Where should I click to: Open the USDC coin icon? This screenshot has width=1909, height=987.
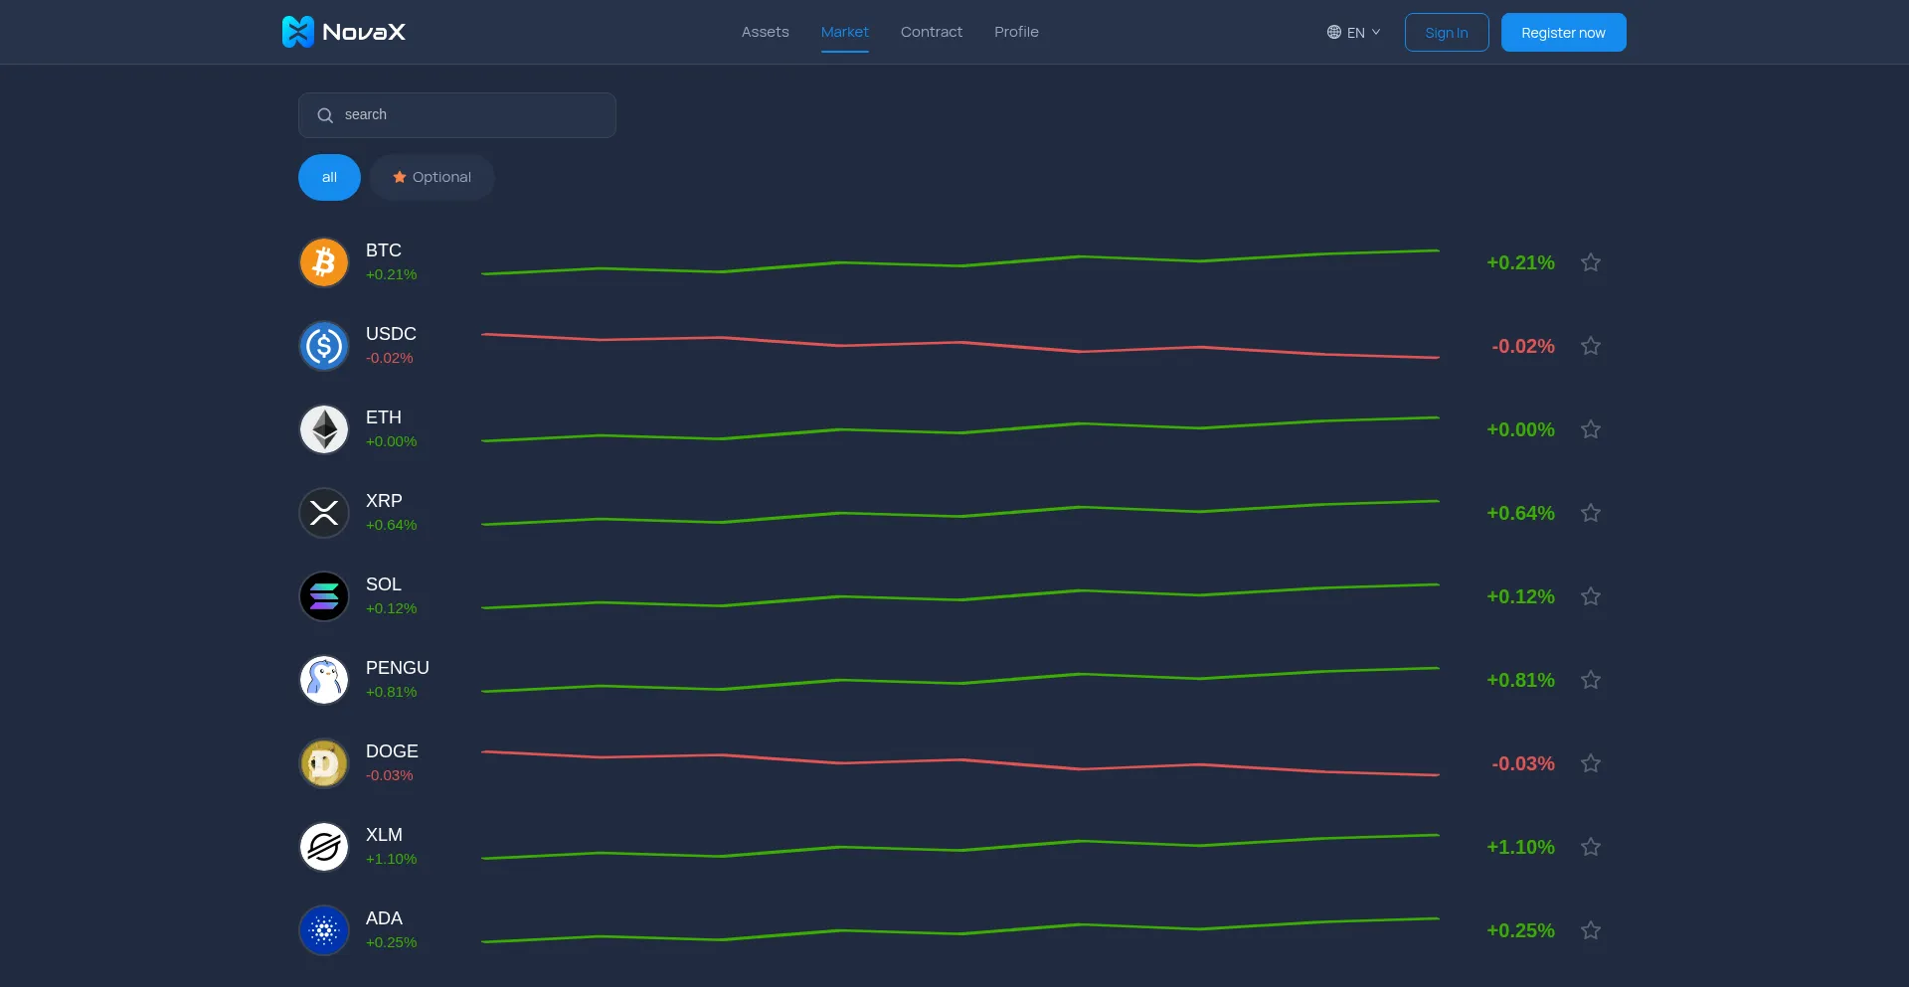324,346
